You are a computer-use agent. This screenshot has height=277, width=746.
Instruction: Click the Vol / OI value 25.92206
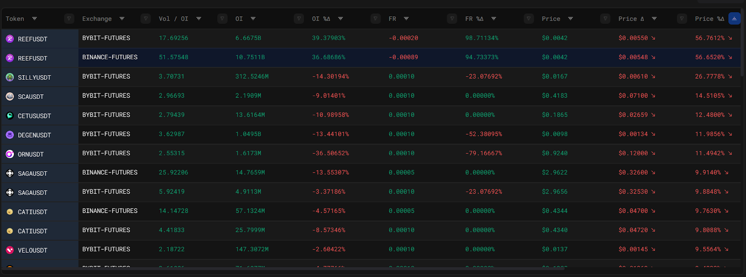click(x=173, y=173)
